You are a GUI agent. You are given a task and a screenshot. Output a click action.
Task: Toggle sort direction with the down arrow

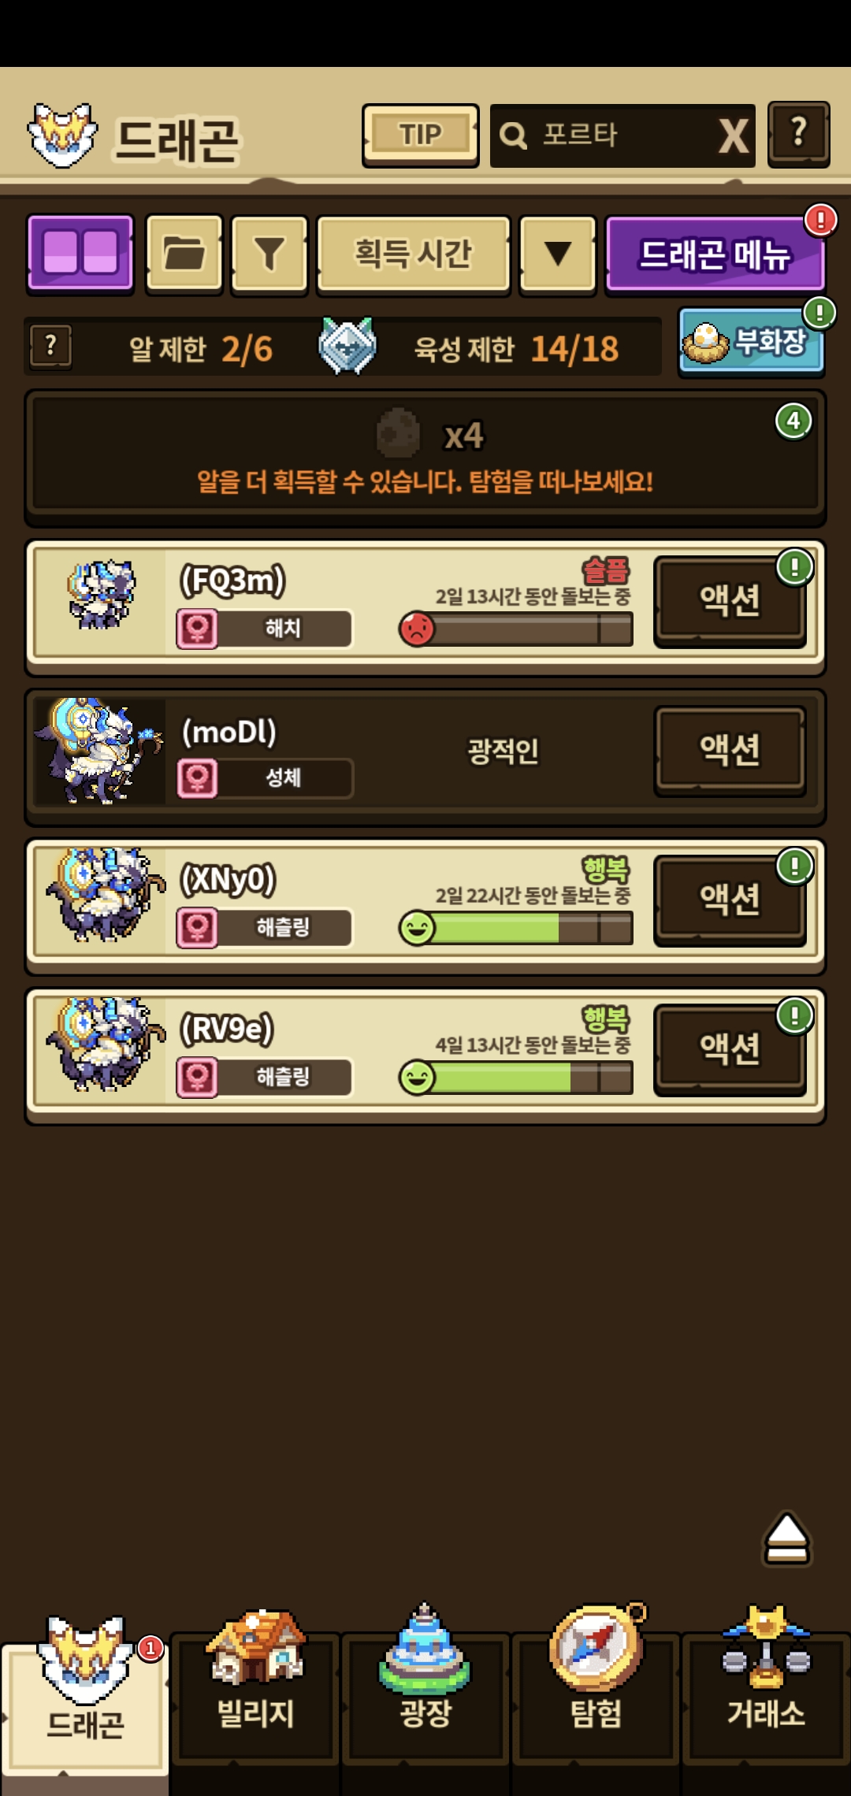click(559, 254)
